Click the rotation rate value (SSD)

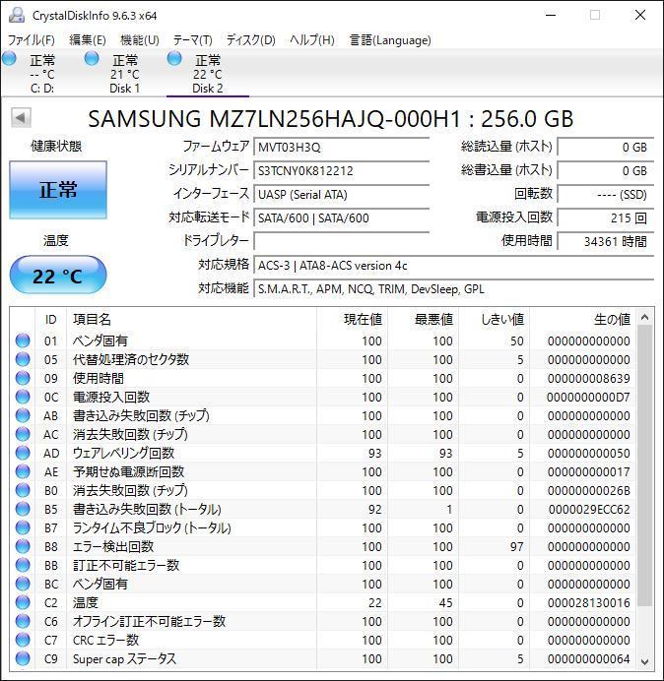point(605,194)
